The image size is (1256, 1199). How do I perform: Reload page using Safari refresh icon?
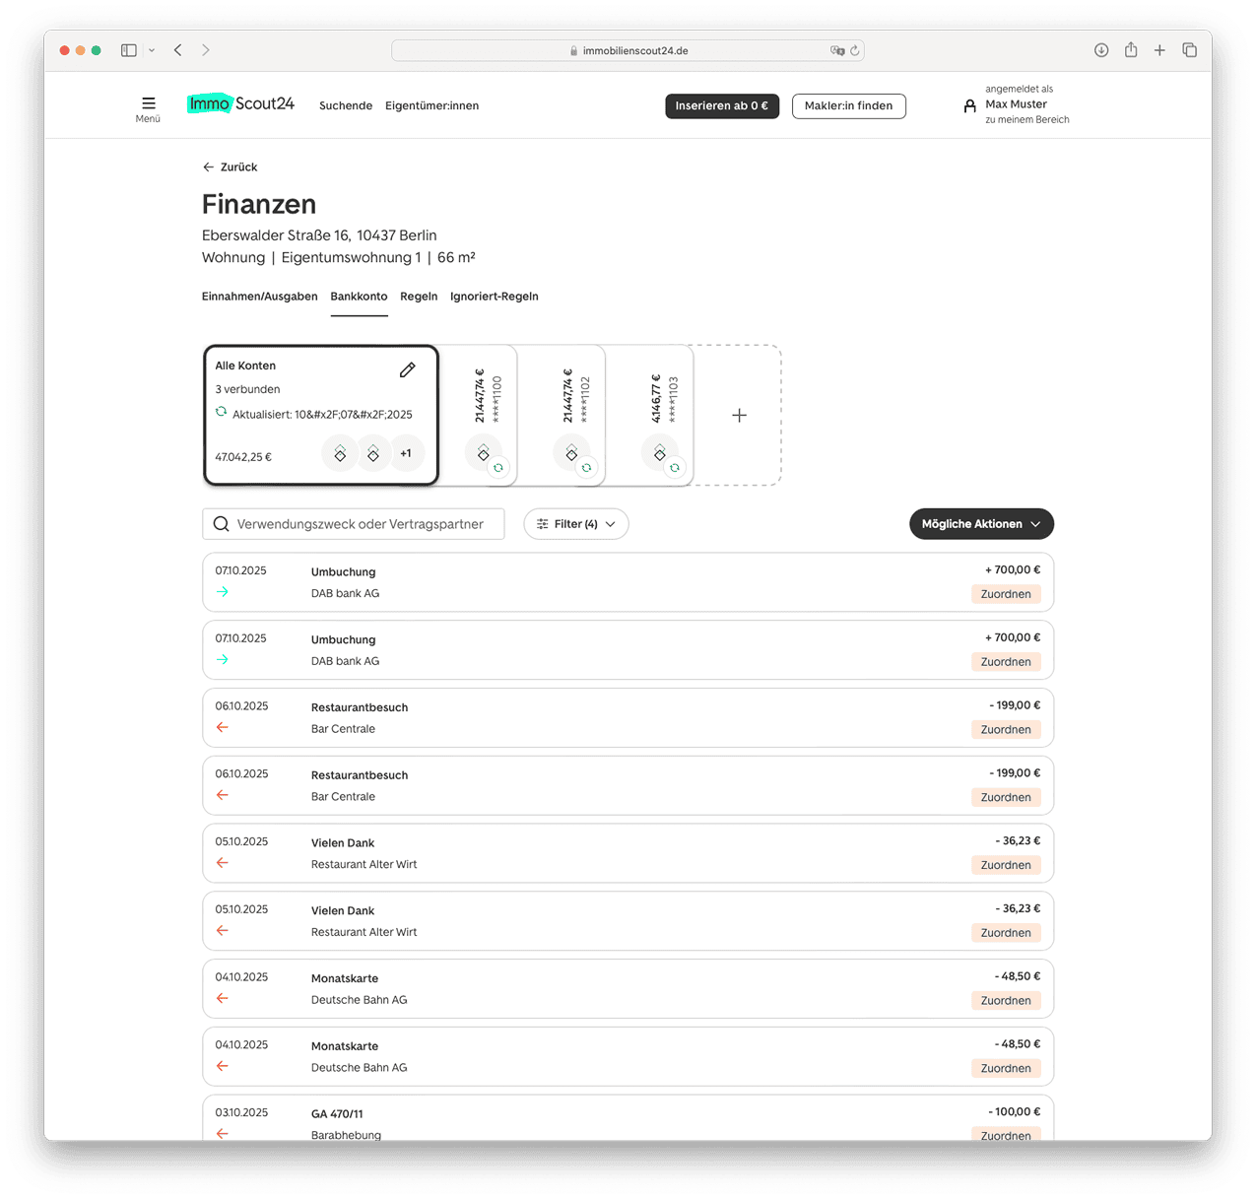(x=855, y=50)
